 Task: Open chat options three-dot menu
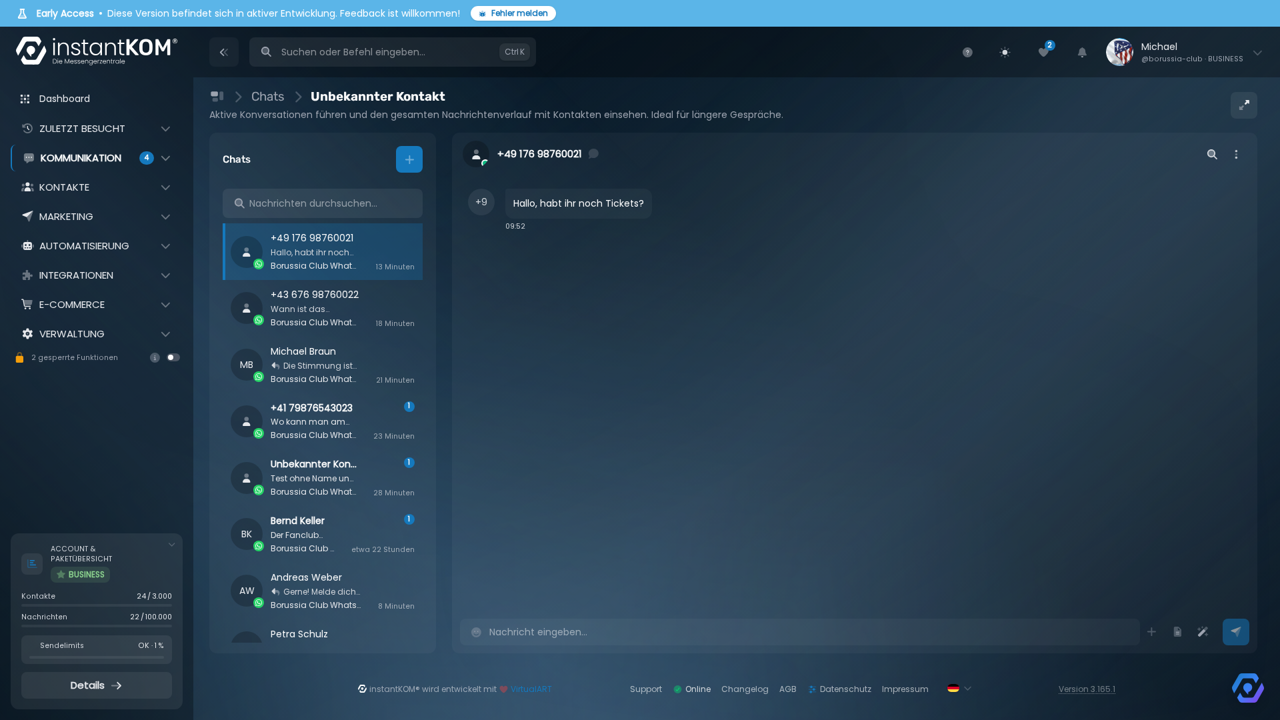coord(1236,154)
